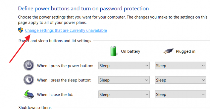210x109 pixels.
Task: Open power button On battery dropdown
Action: tap(124, 66)
